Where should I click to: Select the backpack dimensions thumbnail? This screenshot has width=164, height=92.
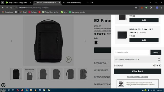[x=43, y=74]
